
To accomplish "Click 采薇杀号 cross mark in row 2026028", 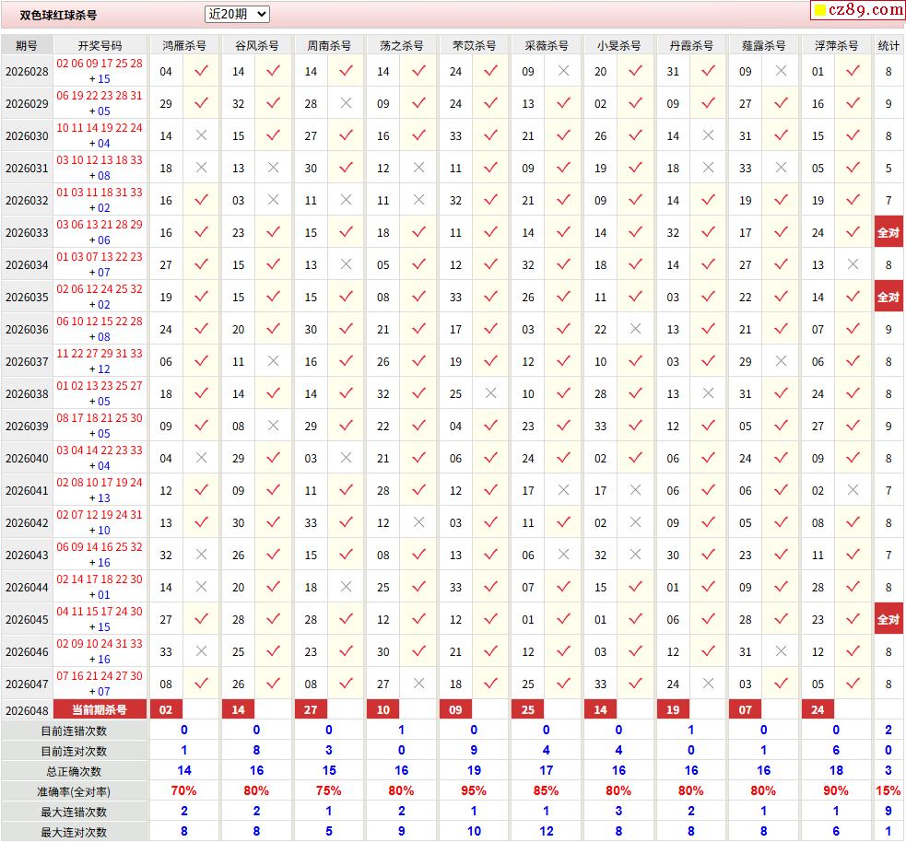I will [x=563, y=71].
